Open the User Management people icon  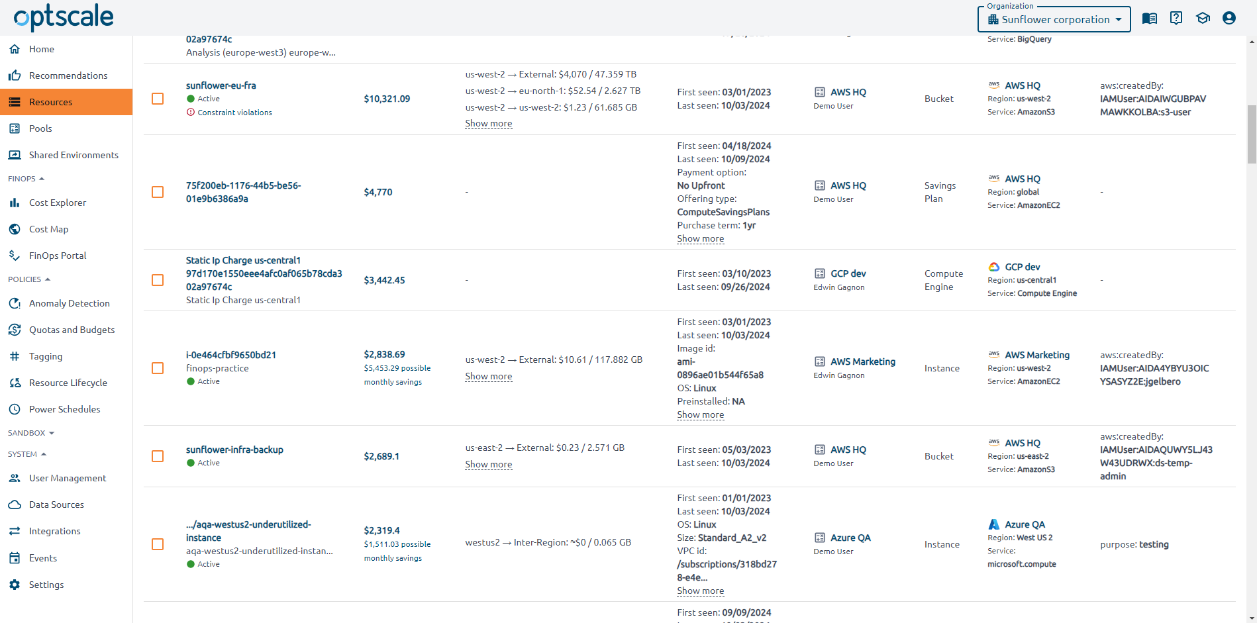15,478
